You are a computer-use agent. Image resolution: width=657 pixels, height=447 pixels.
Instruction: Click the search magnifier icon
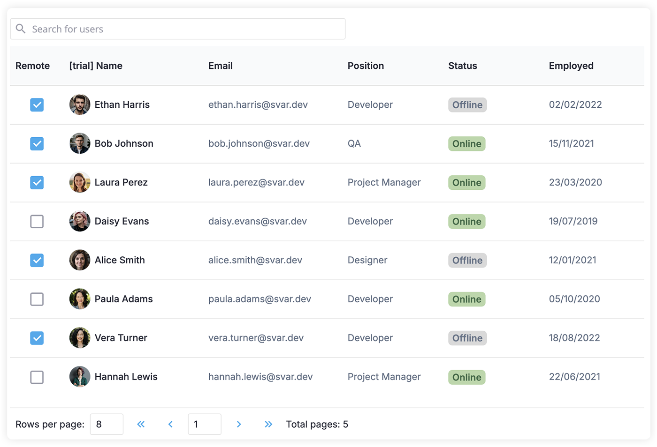21,29
